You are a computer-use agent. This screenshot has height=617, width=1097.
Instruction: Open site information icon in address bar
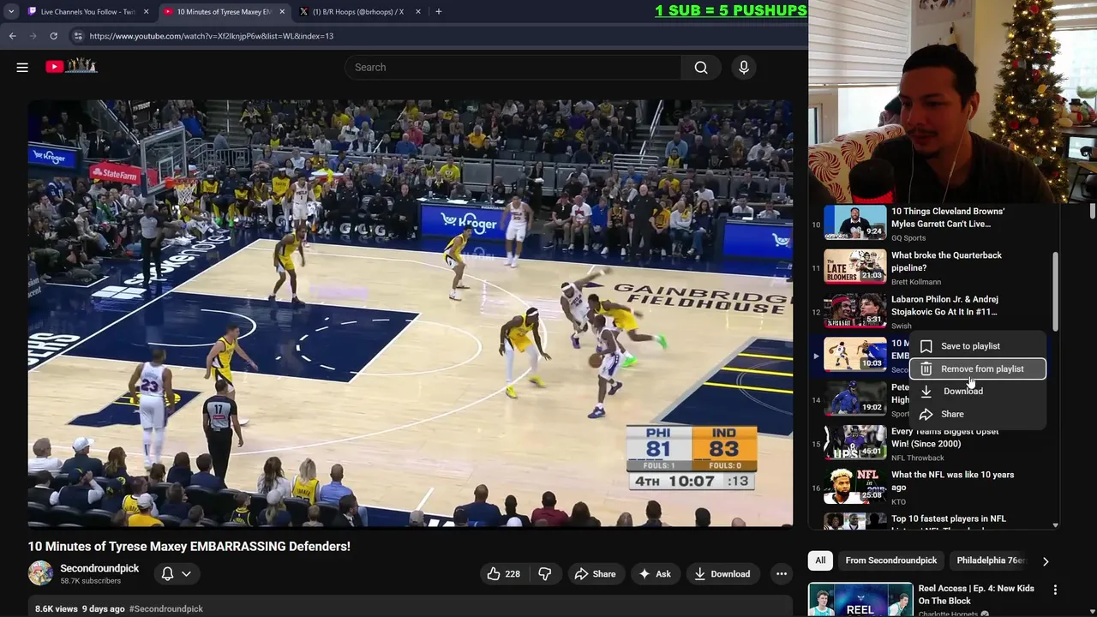pyautogui.click(x=77, y=36)
